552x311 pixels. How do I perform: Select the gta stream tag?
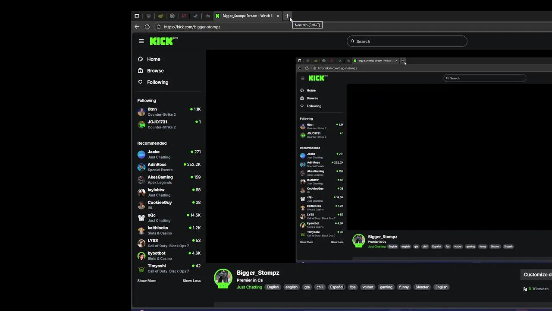tap(307, 287)
